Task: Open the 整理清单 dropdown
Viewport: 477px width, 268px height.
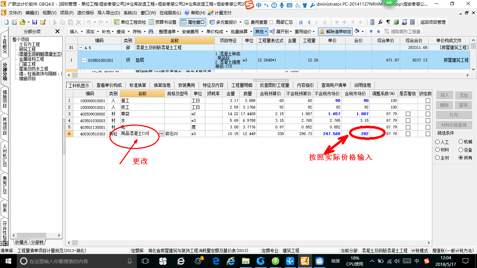Action: point(169,31)
